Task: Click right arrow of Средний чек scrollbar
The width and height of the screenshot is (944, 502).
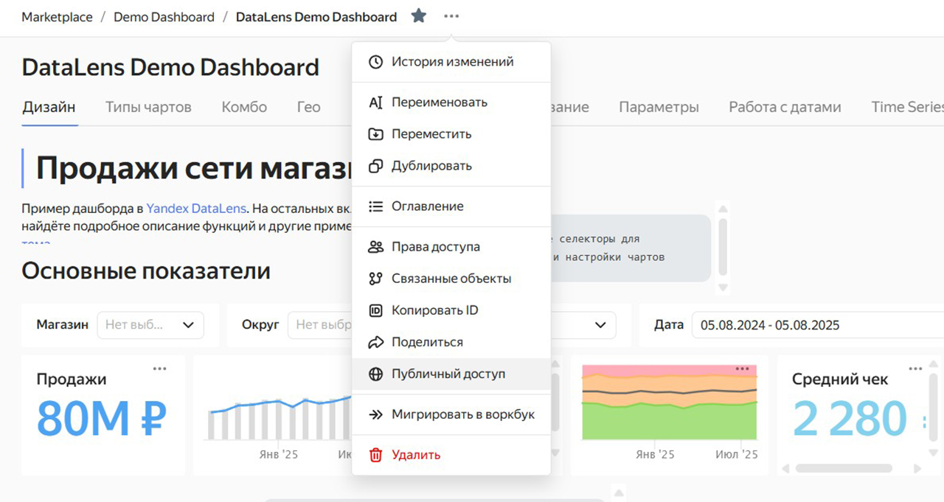Action: (917, 468)
